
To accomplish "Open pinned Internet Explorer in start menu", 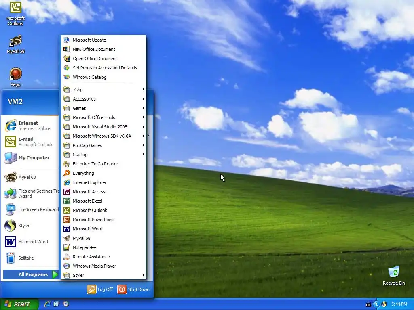I will [x=30, y=126].
